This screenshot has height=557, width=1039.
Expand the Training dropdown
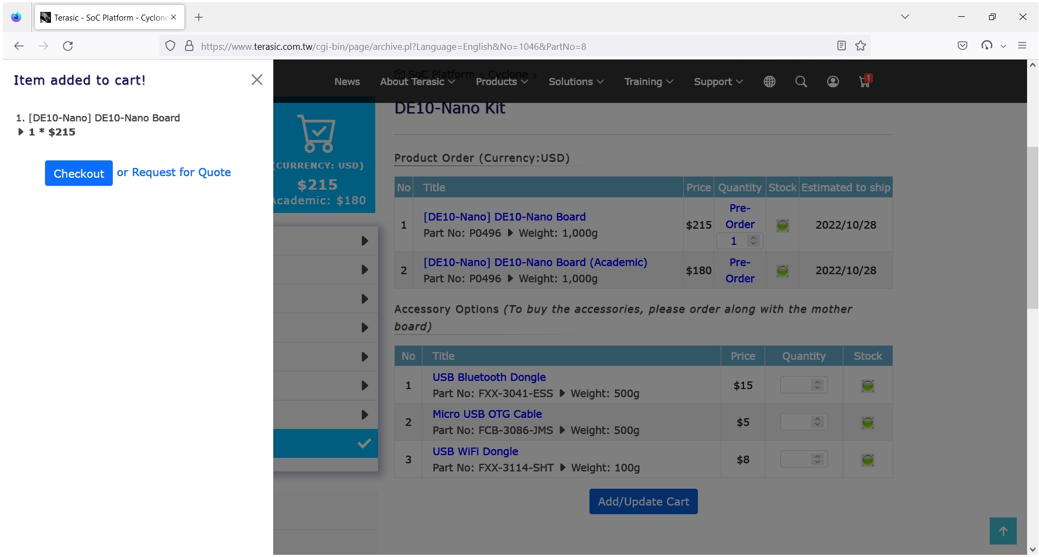coord(648,81)
